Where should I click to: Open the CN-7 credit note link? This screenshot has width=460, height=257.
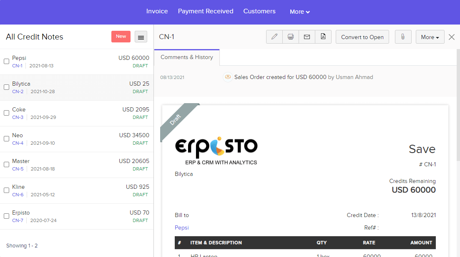(x=18, y=220)
